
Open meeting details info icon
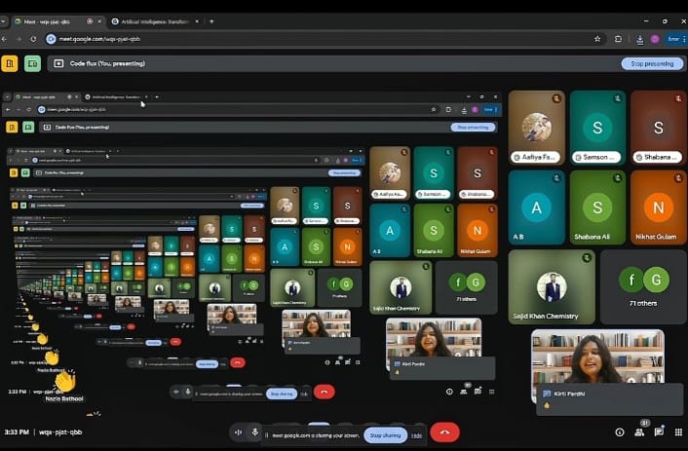pos(619,432)
